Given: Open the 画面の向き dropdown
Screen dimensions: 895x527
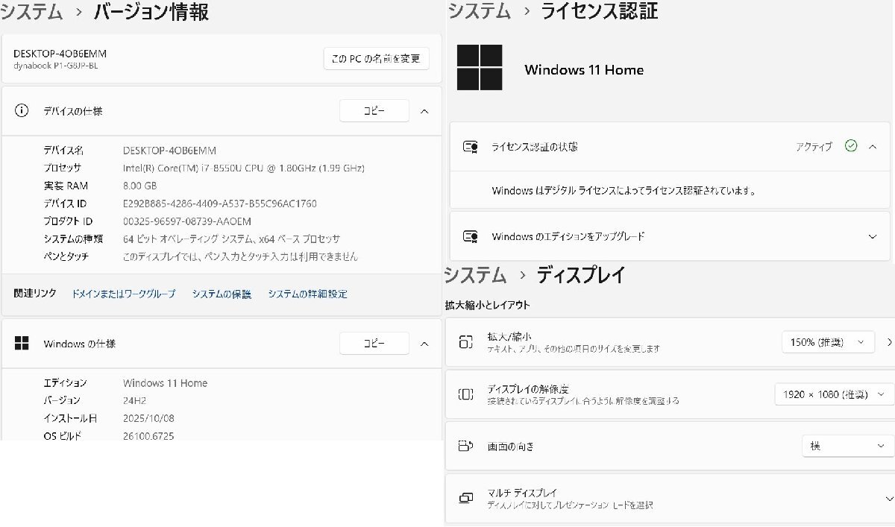Looking at the screenshot, I should 846,446.
